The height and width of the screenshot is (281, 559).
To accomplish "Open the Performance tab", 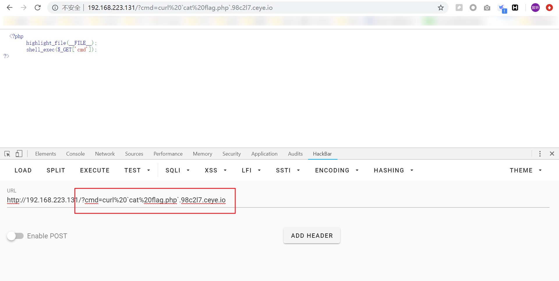I will coord(168,154).
